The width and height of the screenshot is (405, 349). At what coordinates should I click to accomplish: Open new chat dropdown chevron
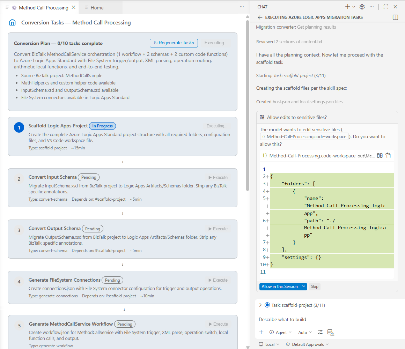click(x=354, y=7)
